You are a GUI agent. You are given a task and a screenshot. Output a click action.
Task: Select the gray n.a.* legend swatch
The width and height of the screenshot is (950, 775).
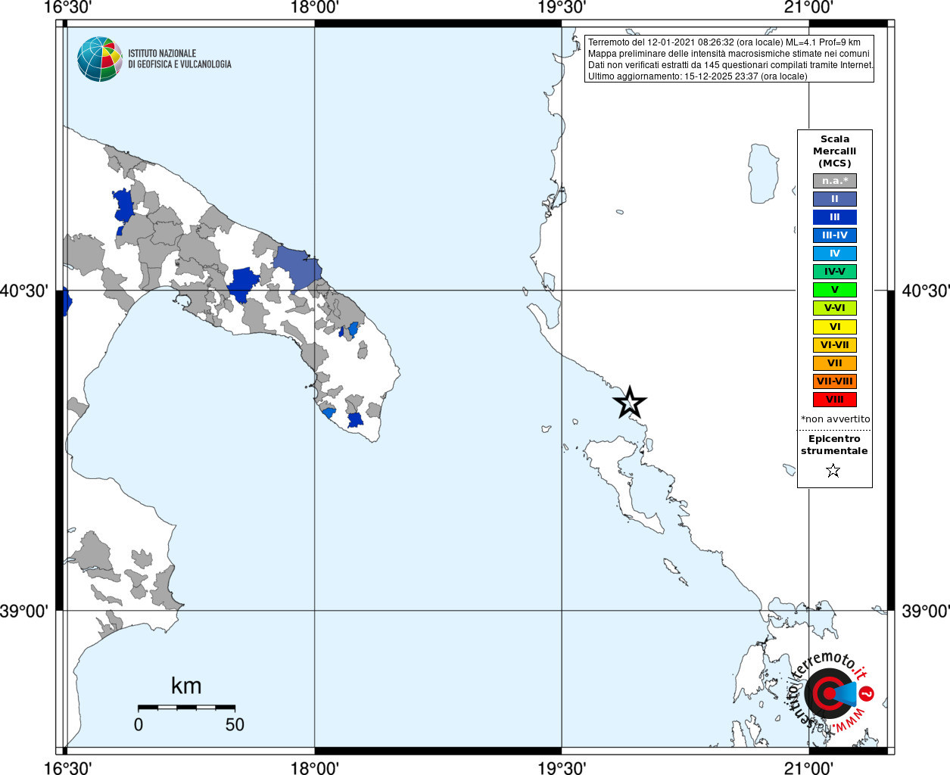[835, 181]
